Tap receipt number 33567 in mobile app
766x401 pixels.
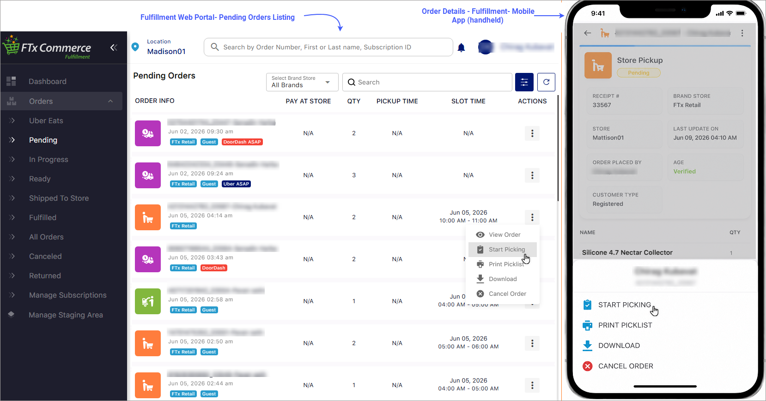602,105
